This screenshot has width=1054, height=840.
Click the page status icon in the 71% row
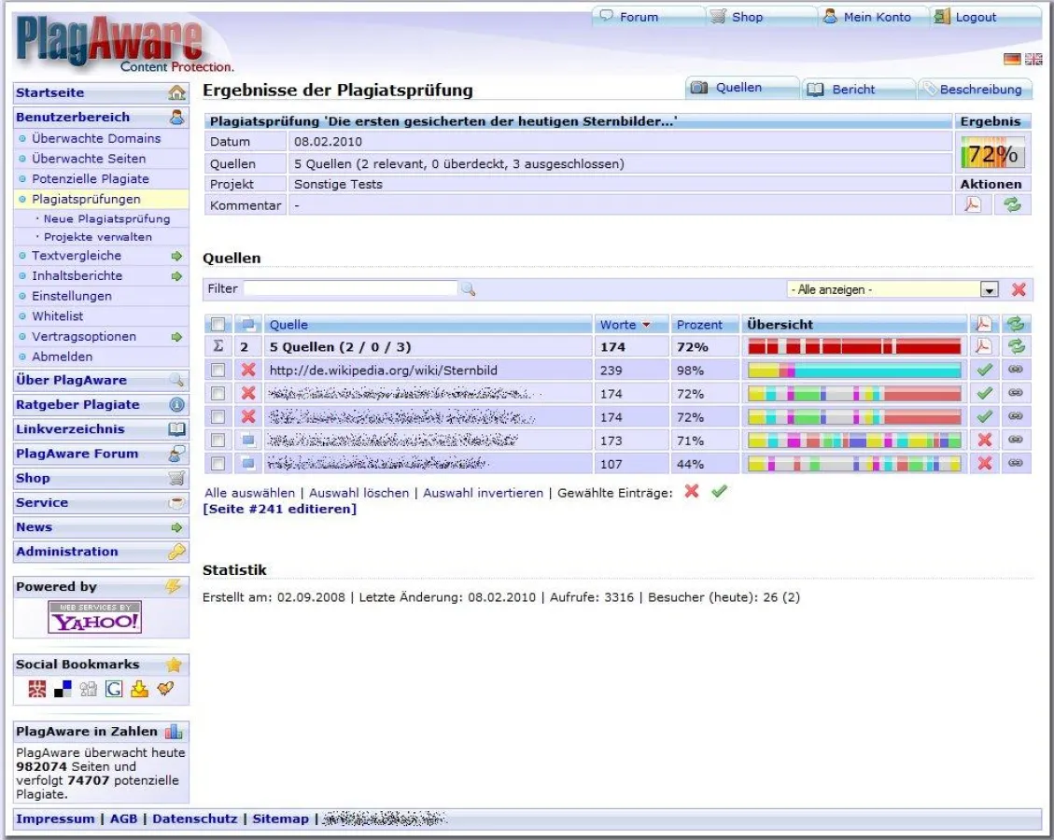tap(248, 441)
